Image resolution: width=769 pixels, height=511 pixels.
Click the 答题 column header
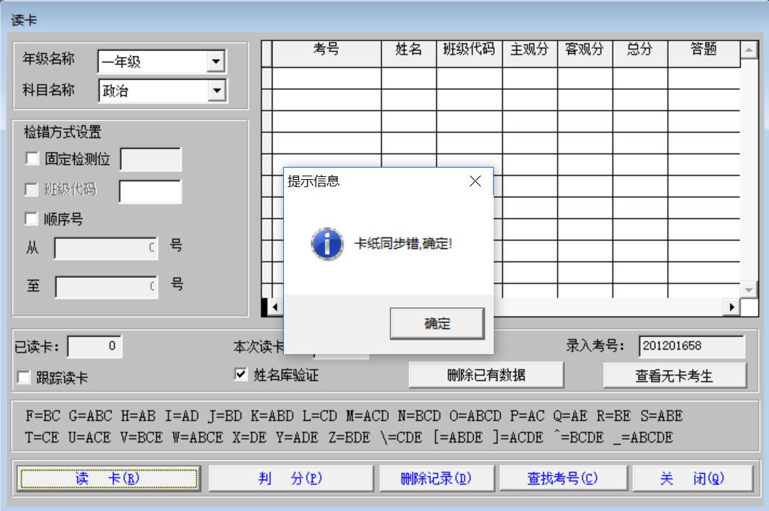click(703, 54)
